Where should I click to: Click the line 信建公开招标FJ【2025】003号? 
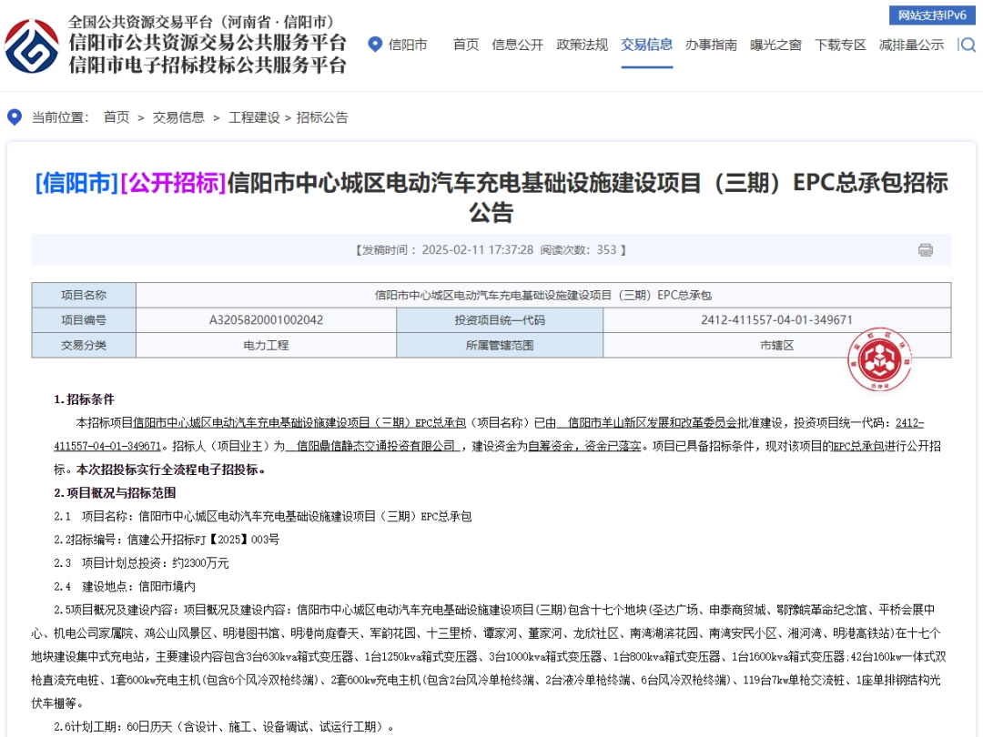[203, 540]
